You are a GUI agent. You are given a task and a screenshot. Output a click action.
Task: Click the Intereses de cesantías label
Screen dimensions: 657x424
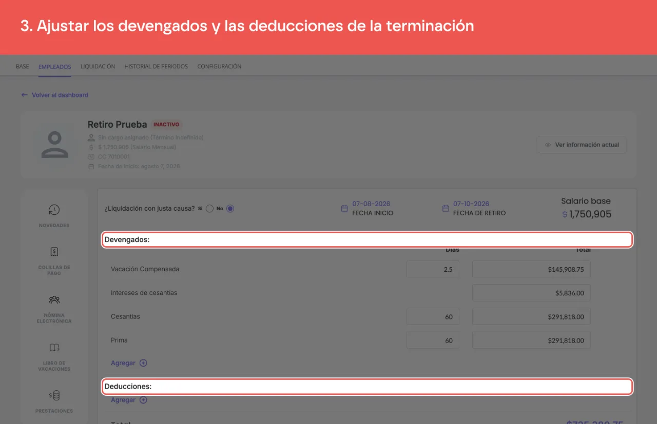pyautogui.click(x=144, y=293)
